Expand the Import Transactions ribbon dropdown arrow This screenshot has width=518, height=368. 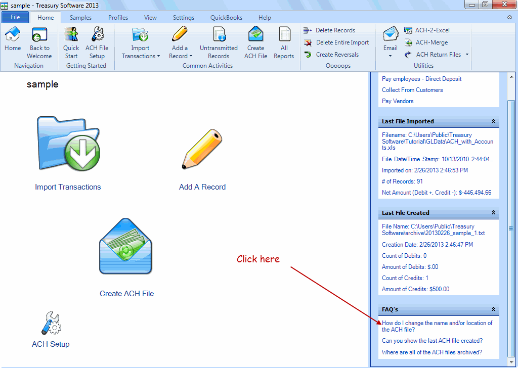[x=158, y=56]
